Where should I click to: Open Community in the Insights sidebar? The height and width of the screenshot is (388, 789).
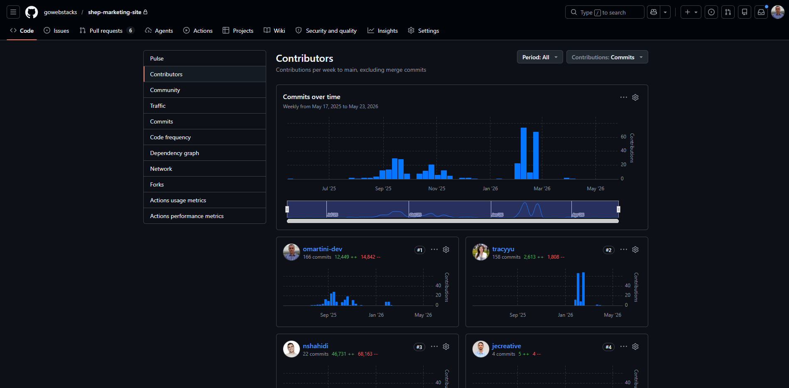[205, 90]
